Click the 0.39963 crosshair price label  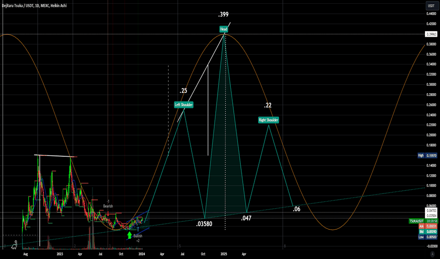pos(432,34)
